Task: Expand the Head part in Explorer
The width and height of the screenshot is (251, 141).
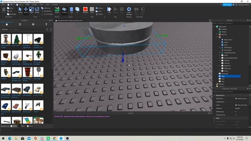Action: tap(220, 55)
